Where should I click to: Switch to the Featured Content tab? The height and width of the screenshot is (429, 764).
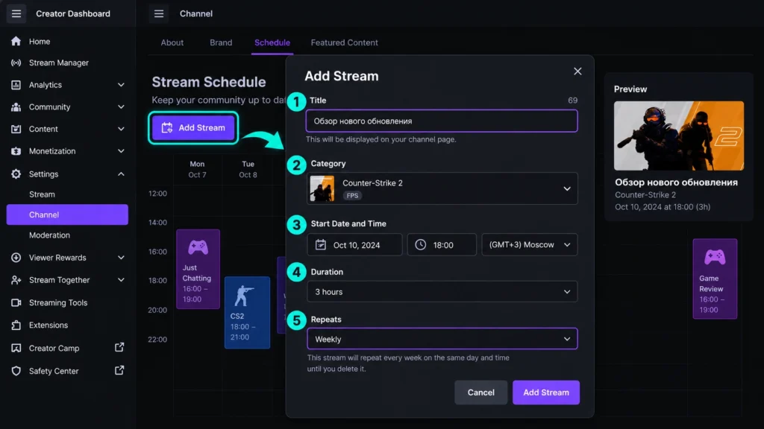pyautogui.click(x=344, y=42)
